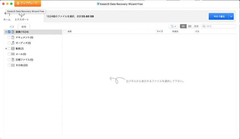Expand the 動画(2) tree arrow
The width and height of the screenshot is (240, 139).
click(6, 49)
